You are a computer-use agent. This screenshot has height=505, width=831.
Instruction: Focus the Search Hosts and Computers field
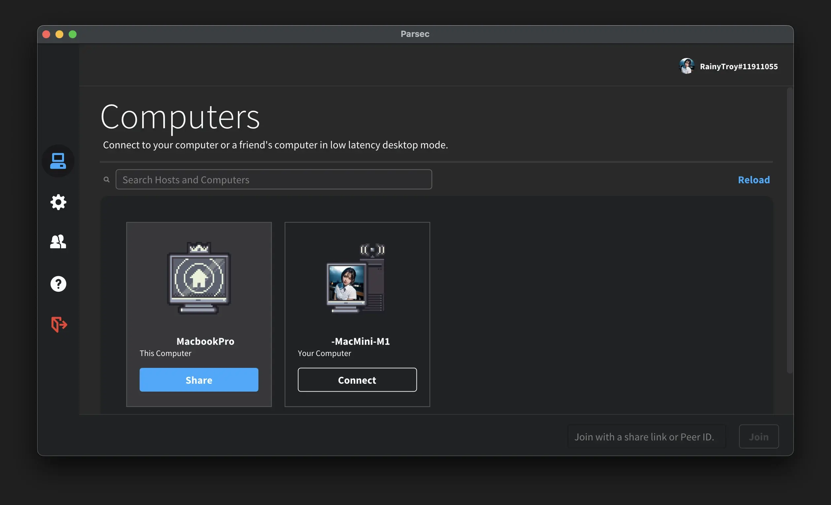(274, 179)
